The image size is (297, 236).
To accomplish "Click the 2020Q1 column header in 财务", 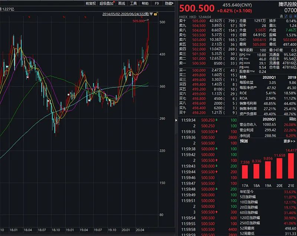I will click(x=269, y=77).
